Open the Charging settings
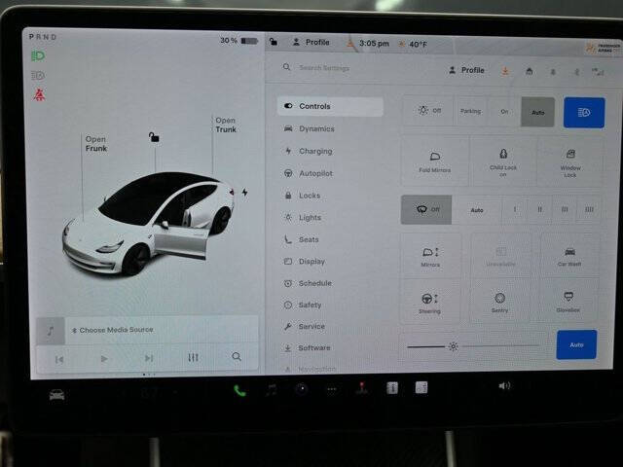 (309, 152)
